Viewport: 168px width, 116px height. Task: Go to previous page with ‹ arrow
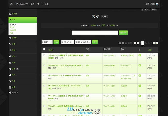click(x=138, y=43)
